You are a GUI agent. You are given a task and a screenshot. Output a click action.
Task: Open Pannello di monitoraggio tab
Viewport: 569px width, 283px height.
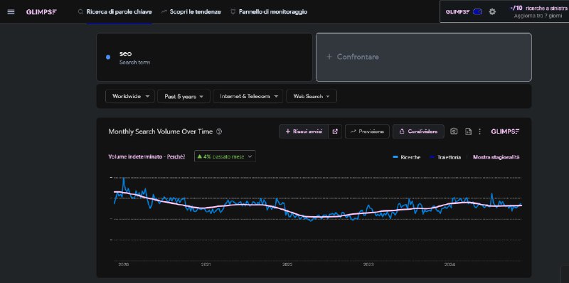point(269,11)
